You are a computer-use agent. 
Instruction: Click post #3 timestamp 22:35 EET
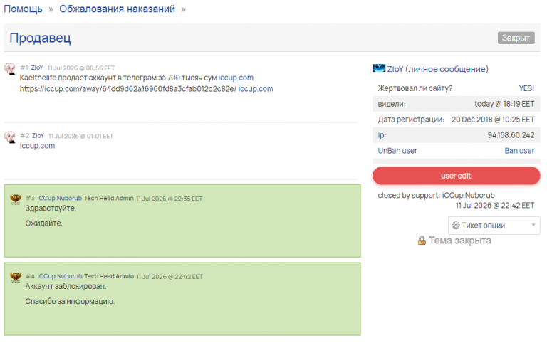(170, 199)
